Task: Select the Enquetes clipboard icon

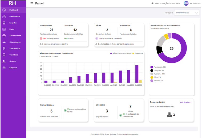Action: (4, 23)
